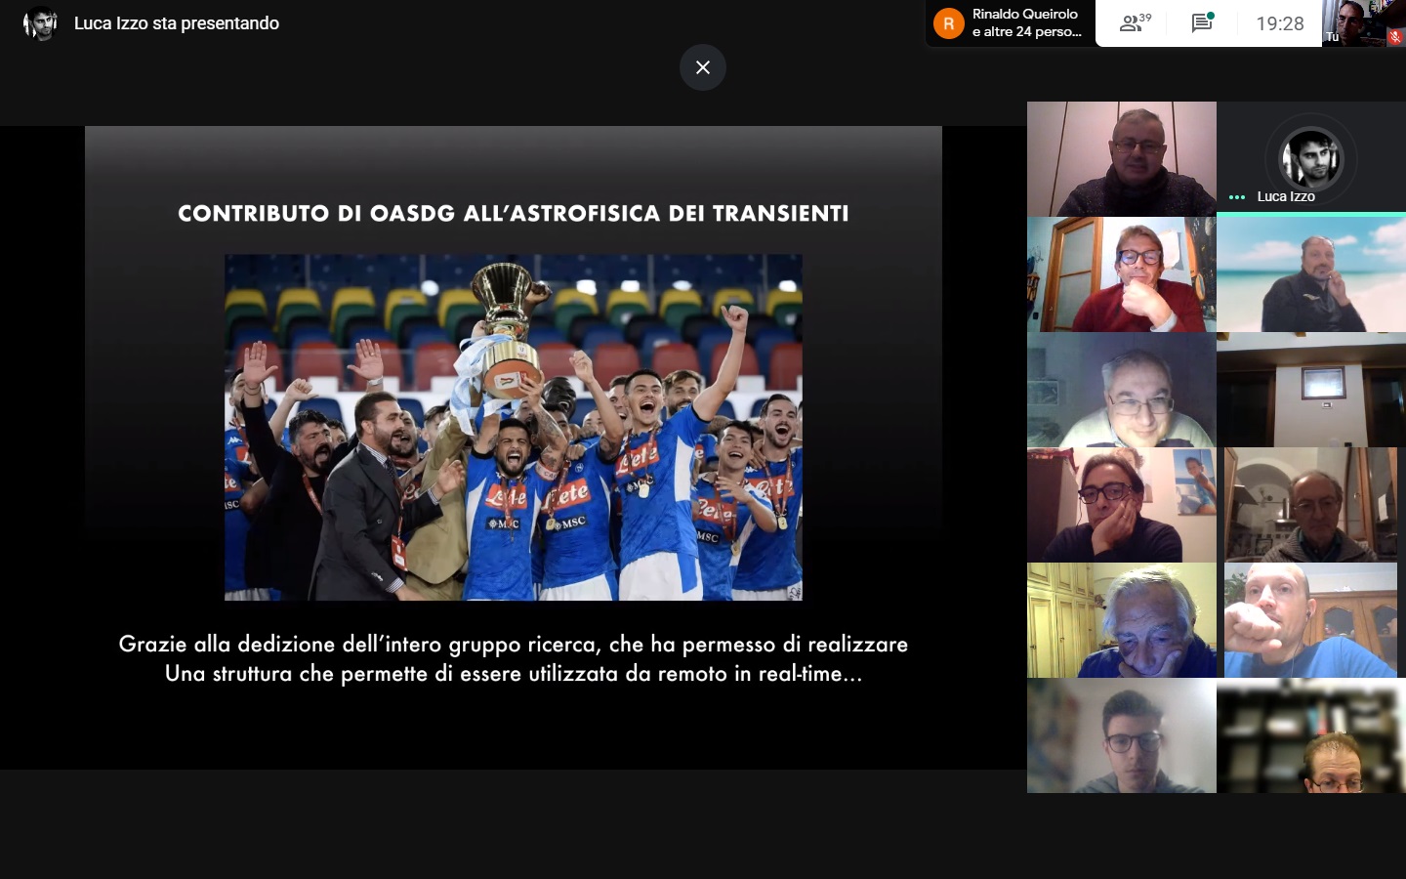1406x879 pixels.
Task: Click Luca Izzo's round avatar in his tile
Action: (1311, 158)
